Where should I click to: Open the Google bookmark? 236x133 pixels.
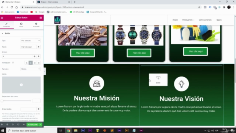pos(40,12)
